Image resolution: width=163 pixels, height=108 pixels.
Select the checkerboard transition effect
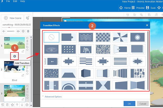pos(103,37)
